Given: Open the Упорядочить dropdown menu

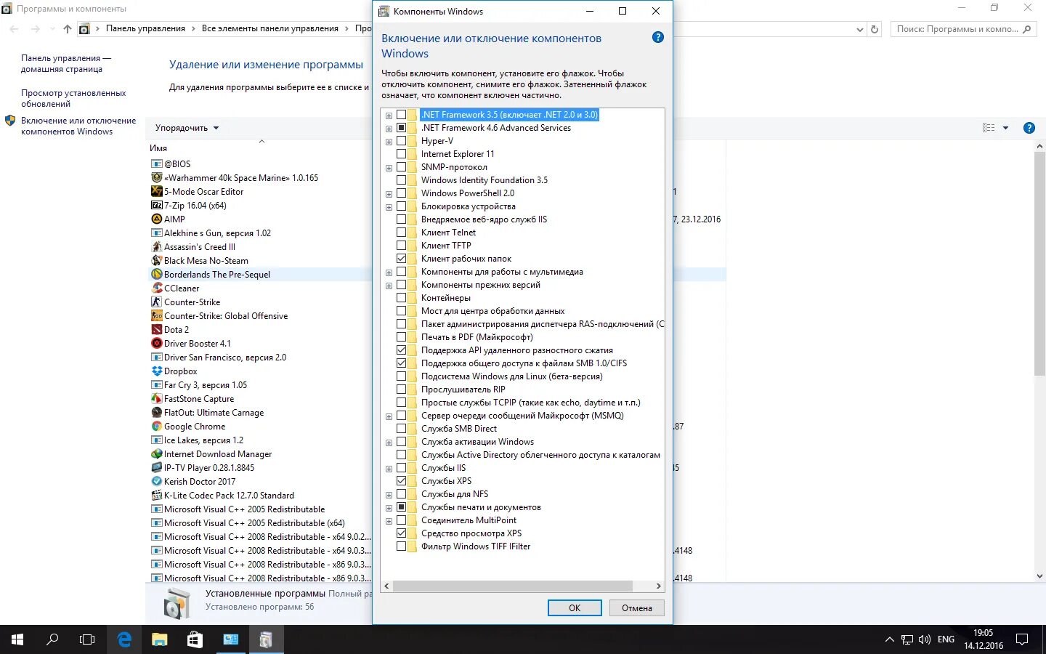Looking at the screenshot, I should (187, 128).
